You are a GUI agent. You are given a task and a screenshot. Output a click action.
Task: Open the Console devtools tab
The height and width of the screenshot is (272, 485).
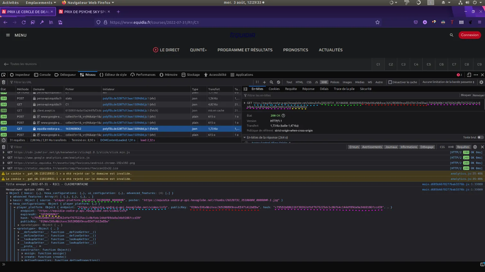pos(42,75)
